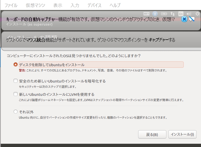Enable encryption checkbox for new Ubuntu installation
This screenshot has width=201, height=147.
pos(16,81)
